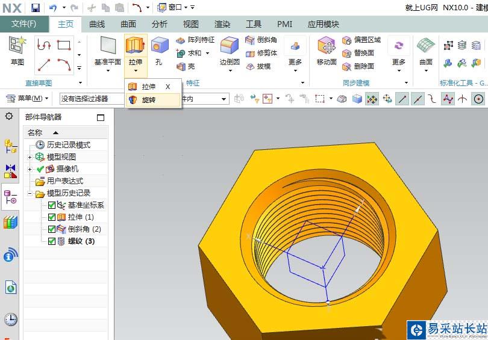Screen dimensions: 488x340
Task: Open the Application (应用模块) tab
Action: point(323,24)
